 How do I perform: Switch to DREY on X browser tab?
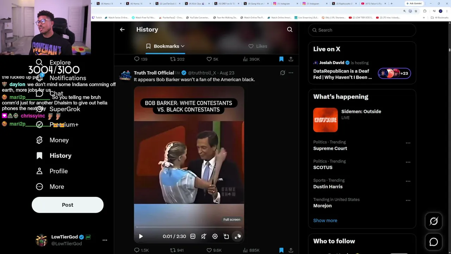pos(226,4)
